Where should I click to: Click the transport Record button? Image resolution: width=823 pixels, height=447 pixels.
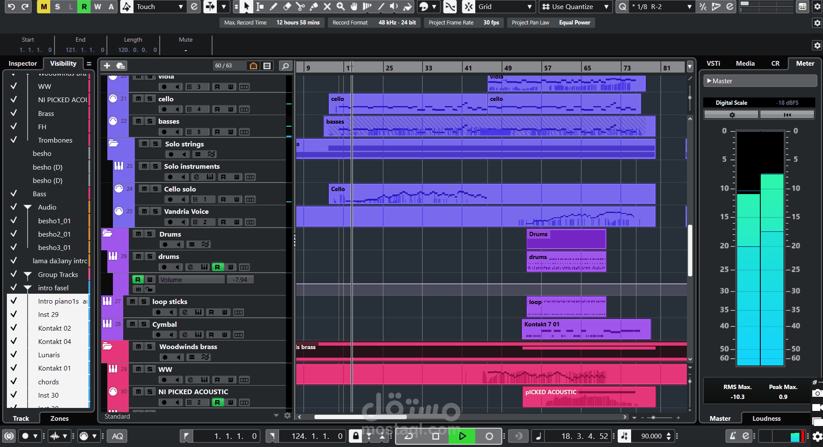pyautogui.click(x=489, y=436)
